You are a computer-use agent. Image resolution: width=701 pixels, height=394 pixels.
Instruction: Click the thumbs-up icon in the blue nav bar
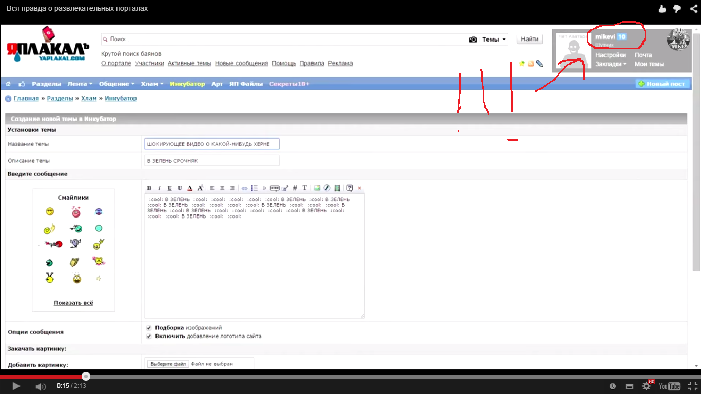pyautogui.click(x=22, y=84)
